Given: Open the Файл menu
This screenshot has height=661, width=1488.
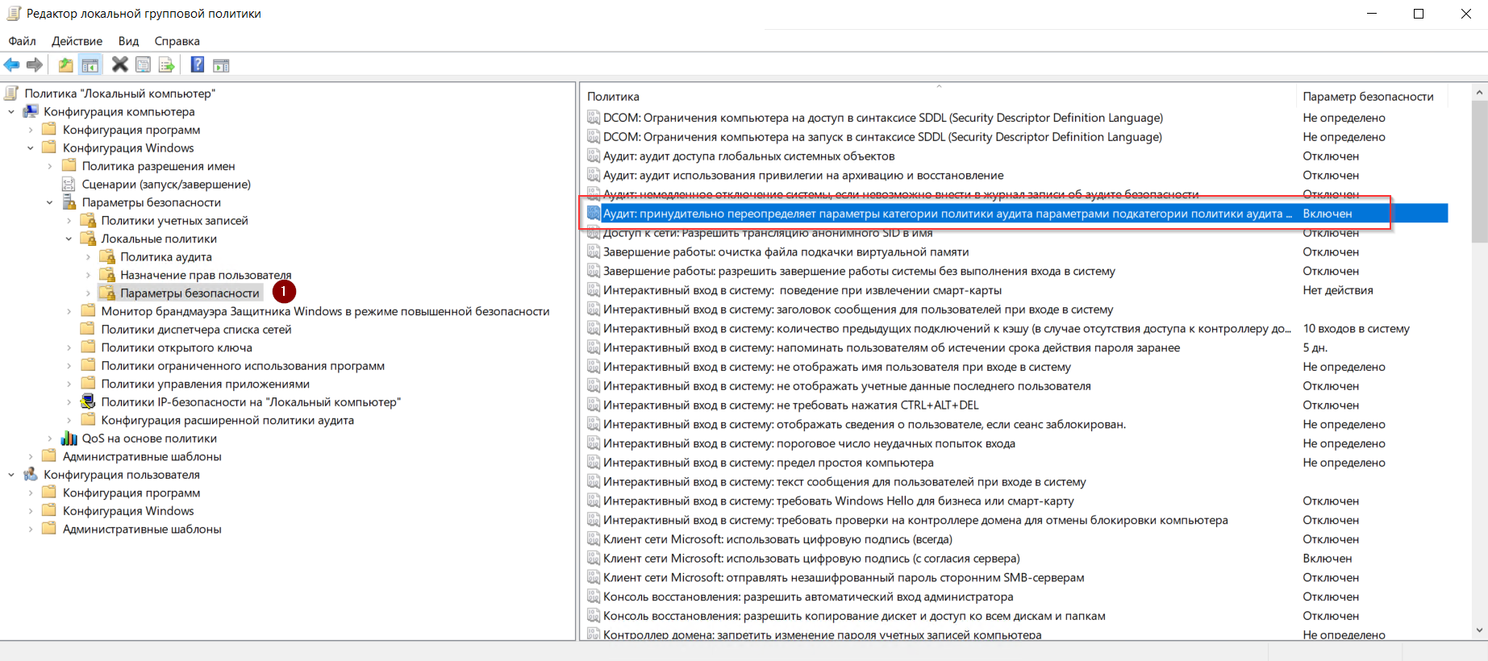Looking at the screenshot, I should pos(22,41).
